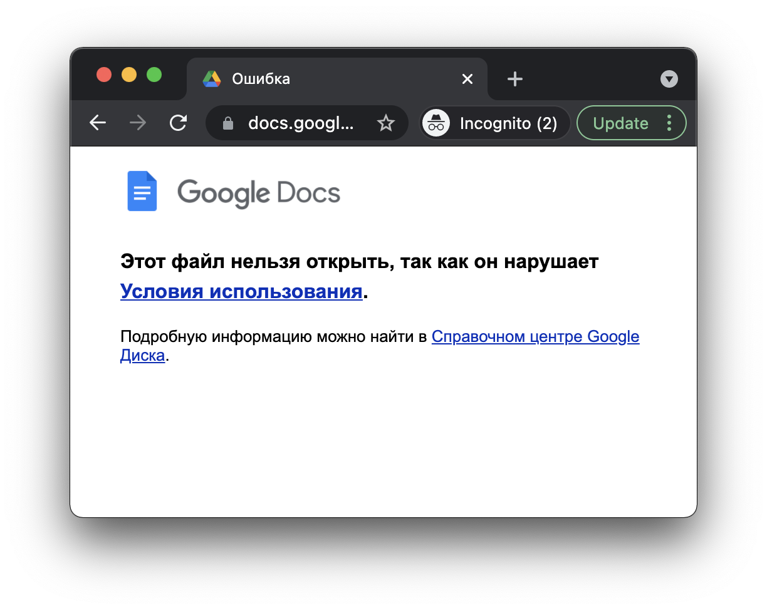Maximize the window with the green button
The image size is (767, 610).
pos(154,75)
